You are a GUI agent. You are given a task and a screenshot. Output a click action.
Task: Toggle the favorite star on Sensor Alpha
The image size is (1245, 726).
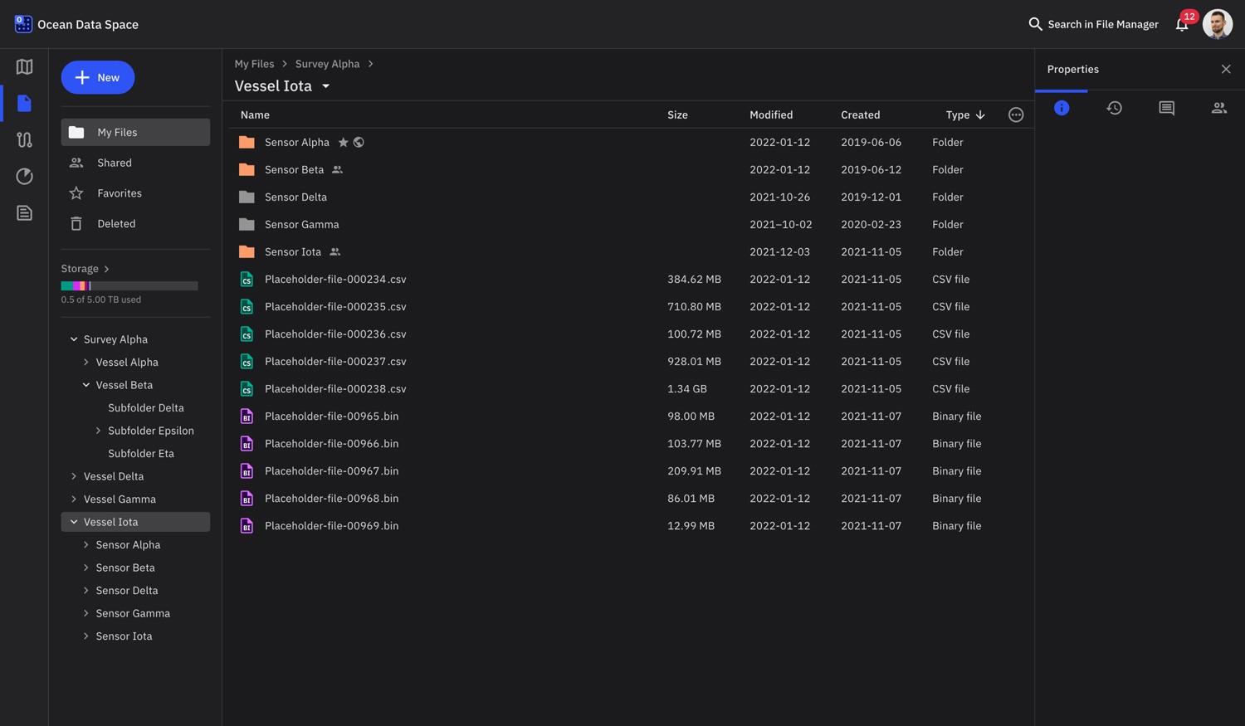[343, 142]
